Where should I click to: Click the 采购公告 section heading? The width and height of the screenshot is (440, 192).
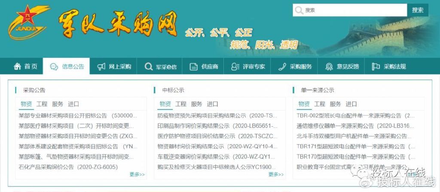(34, 90)
